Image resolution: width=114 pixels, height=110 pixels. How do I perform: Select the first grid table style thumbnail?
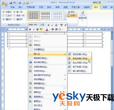coord(34,16)
